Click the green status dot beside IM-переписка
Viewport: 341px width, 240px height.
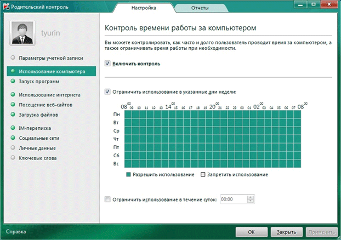(13, 128)
